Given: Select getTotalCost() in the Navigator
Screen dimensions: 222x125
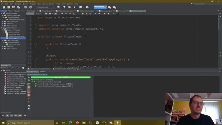Looking at the screenshot, I should [x=16, y=85].
